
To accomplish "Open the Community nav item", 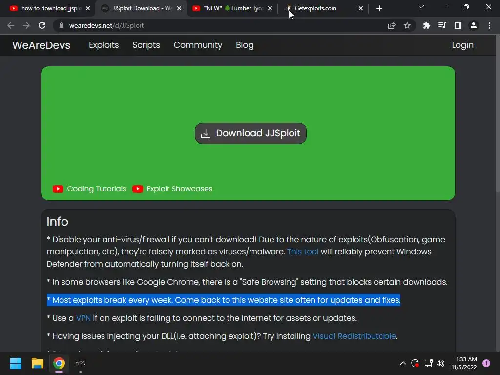I will (198, 45).
